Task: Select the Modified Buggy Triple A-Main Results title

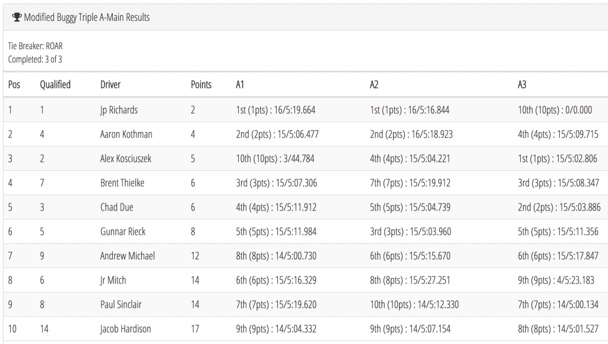Action: (x=87, y=17)
